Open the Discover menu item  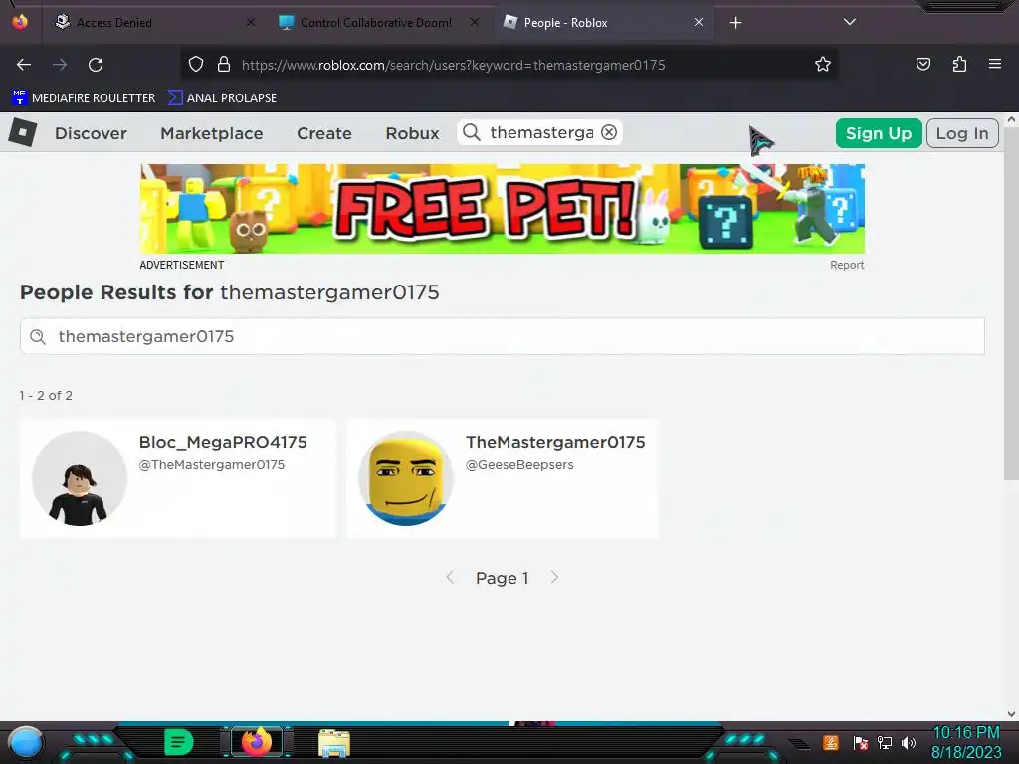coord(91,133)
